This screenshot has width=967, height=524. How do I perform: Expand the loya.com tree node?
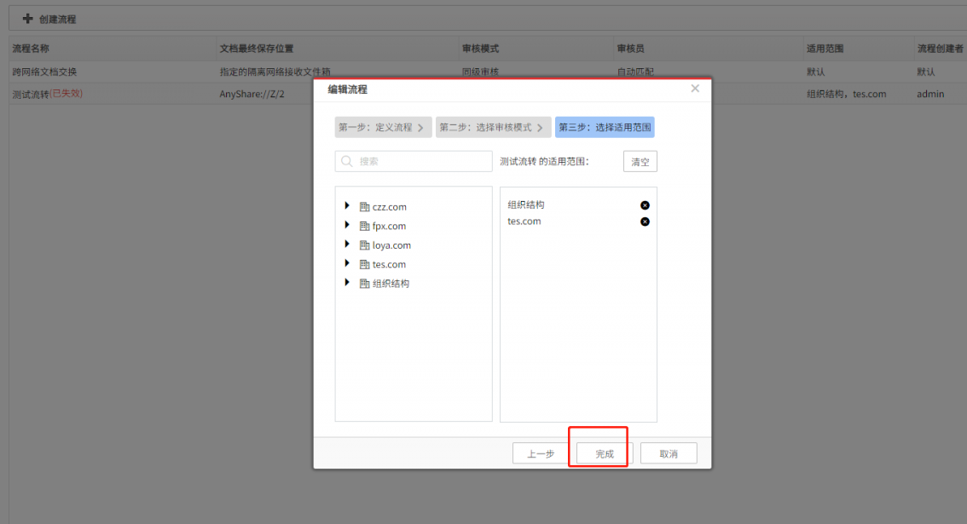pyautogui.click(x=346, y=245)
